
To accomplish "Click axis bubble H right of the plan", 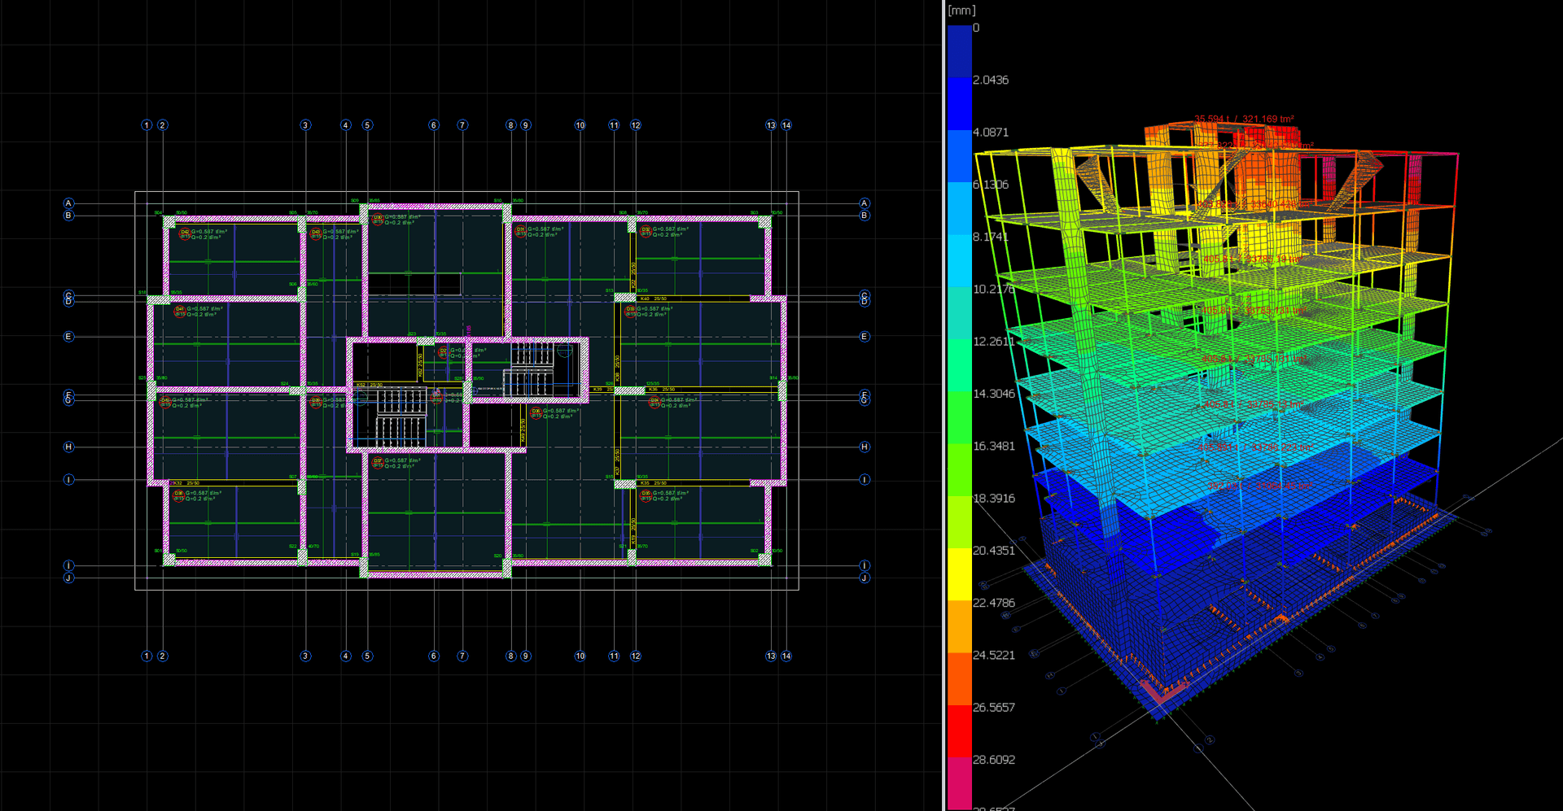I will [x=865, y=447].
